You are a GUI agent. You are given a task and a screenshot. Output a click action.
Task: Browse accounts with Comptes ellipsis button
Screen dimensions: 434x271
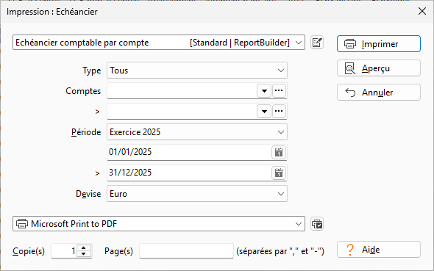point(279,90)
